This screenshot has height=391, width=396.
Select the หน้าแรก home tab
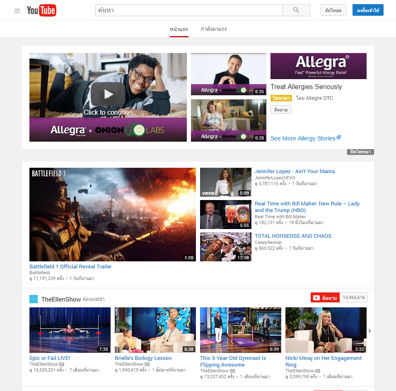point(179,29)
